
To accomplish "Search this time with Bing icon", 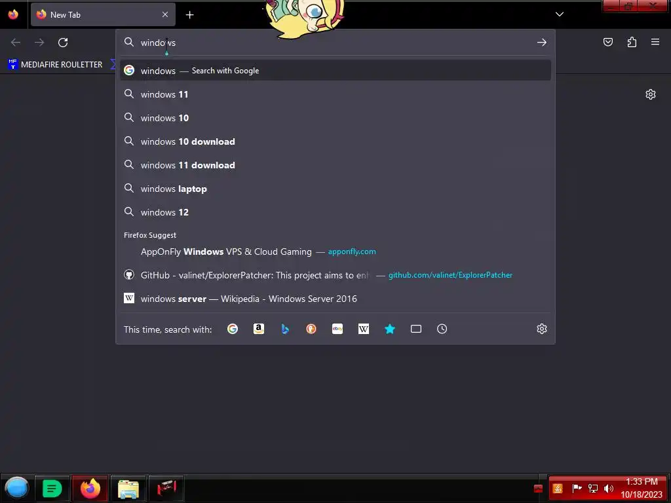I will pyautogui.click(x=285, y=329).
